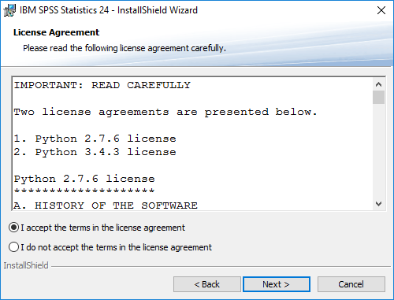
Task: Click the license box scroll up arrow
Action: 378,84
